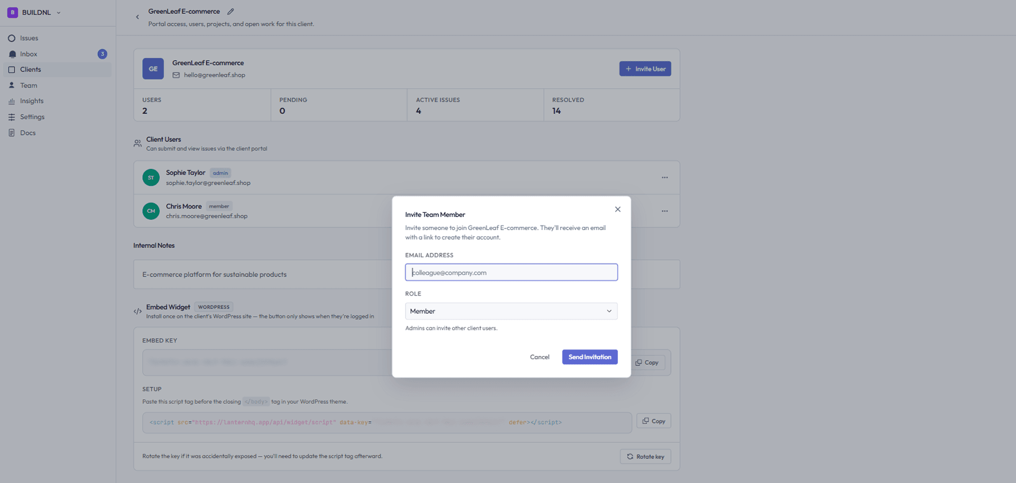Click the PENDING stat showing 0
1016x483 pixels.
click(339, 105)
